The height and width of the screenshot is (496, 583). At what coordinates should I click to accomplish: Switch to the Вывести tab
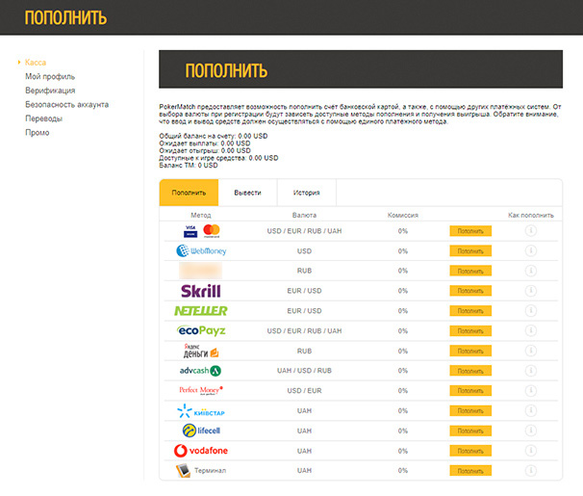pos(247,193)
